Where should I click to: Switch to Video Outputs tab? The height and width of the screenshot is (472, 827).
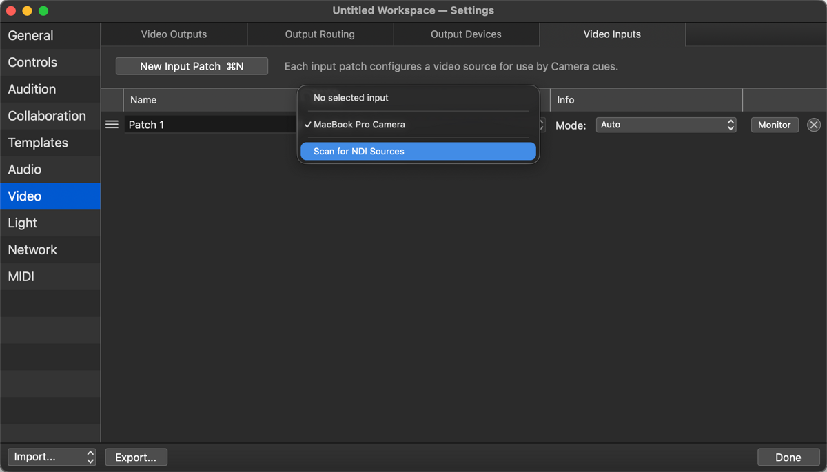coord(174,34)
